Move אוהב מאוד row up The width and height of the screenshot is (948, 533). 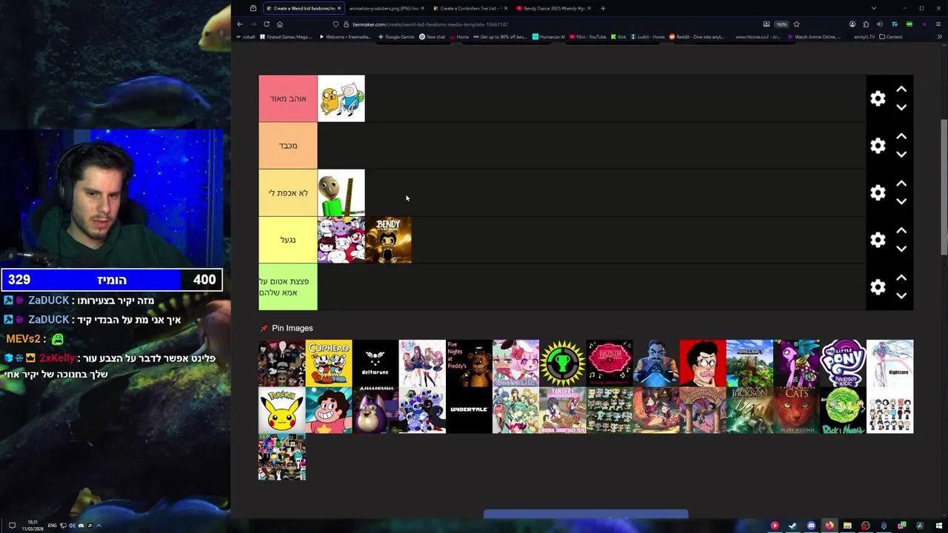(x=901, y=90)
